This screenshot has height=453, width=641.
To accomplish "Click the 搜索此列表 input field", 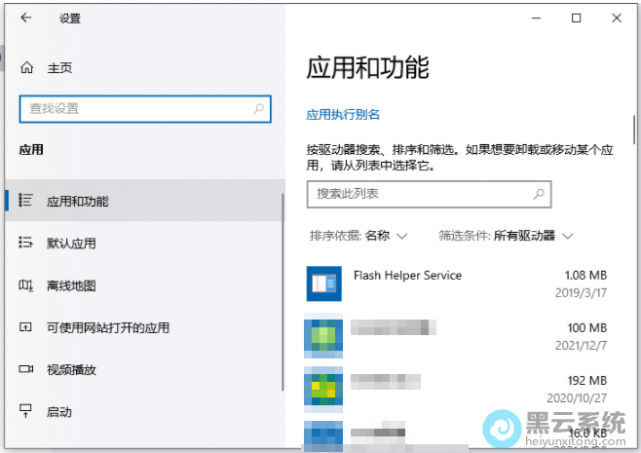I will coord(417,194).
